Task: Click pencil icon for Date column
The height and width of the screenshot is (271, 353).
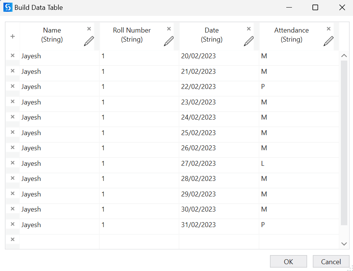Action: (249, 41)
